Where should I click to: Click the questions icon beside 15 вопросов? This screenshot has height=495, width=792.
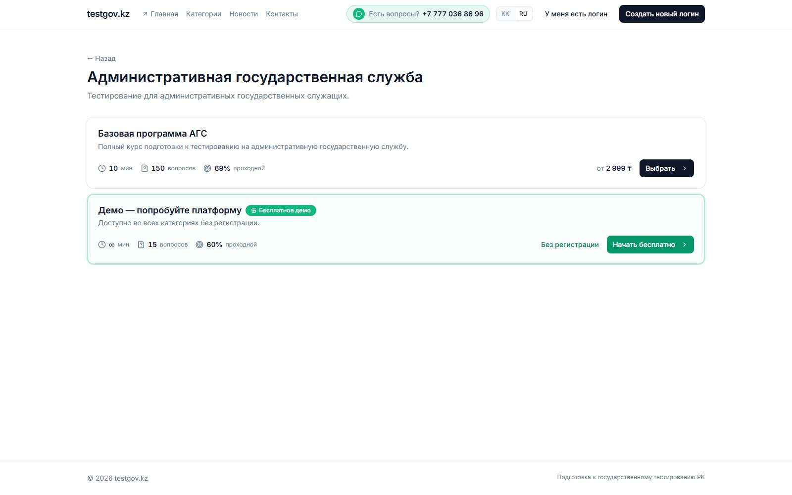141,245
